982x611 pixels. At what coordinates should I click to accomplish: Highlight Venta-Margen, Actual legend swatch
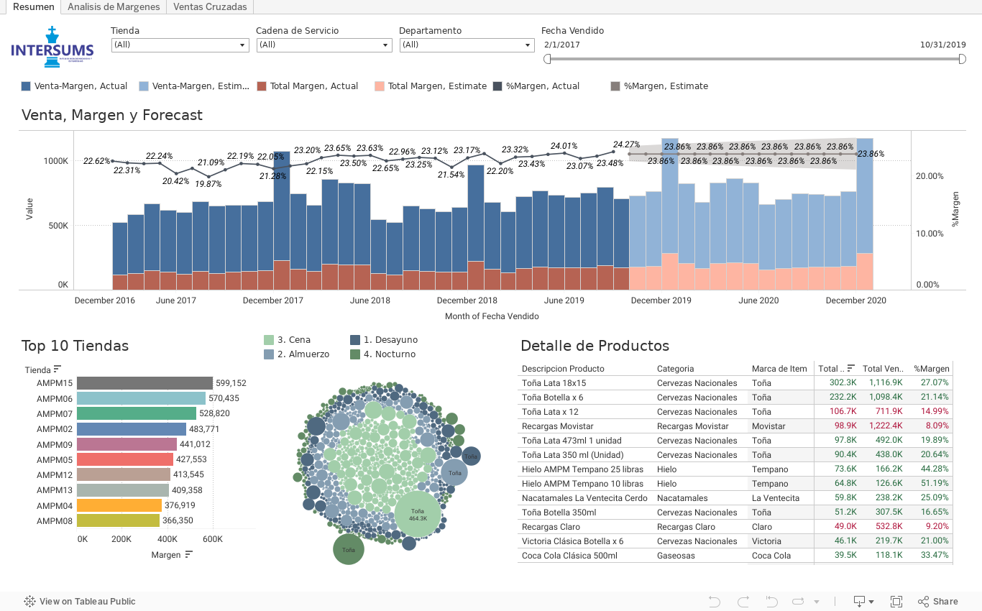(27, 86)
